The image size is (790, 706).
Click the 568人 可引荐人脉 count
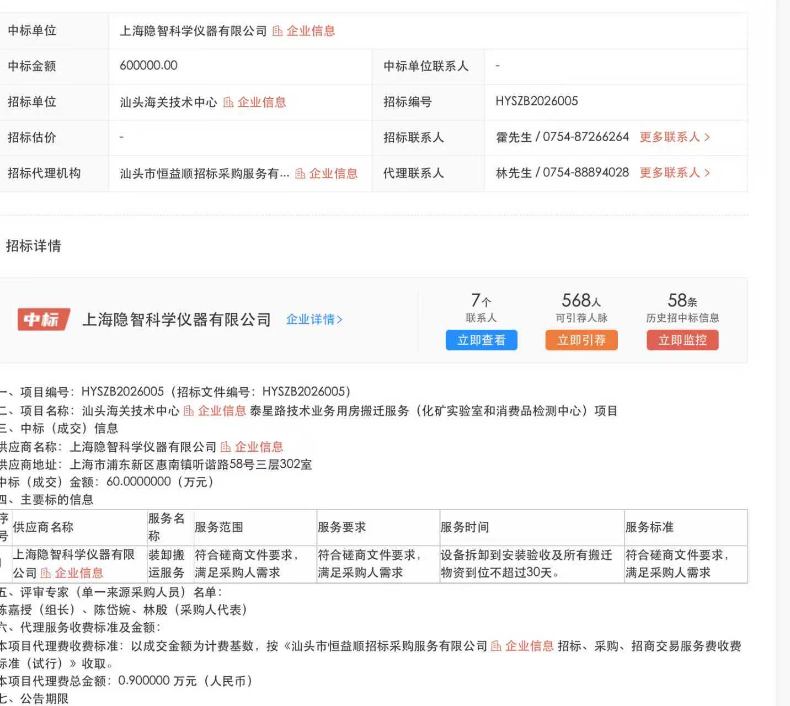(581, 301)
